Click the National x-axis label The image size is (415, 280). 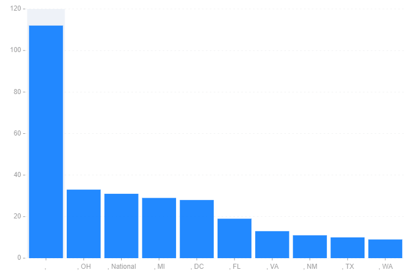122,267
